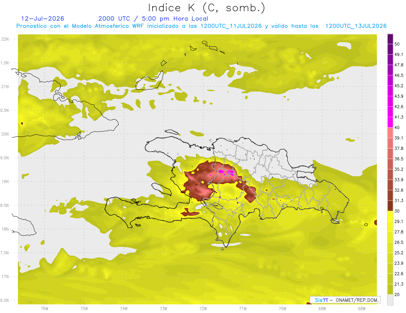Click the '26.5' legend value
This screenshot has height=313, width=406.
(399, 242)
